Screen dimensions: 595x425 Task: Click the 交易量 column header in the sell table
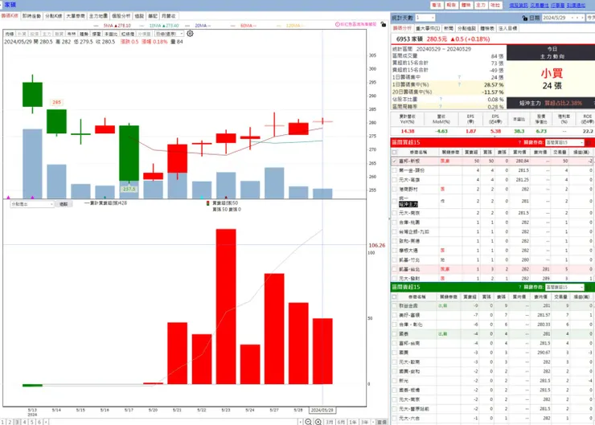[x=560, y=296]
